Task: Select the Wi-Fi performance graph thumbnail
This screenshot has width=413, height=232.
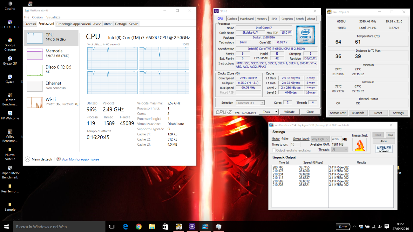Action: pos(35,103)
